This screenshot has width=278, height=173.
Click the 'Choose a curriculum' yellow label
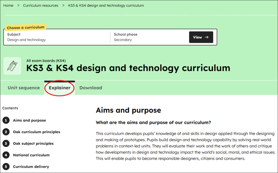point(26,27)
